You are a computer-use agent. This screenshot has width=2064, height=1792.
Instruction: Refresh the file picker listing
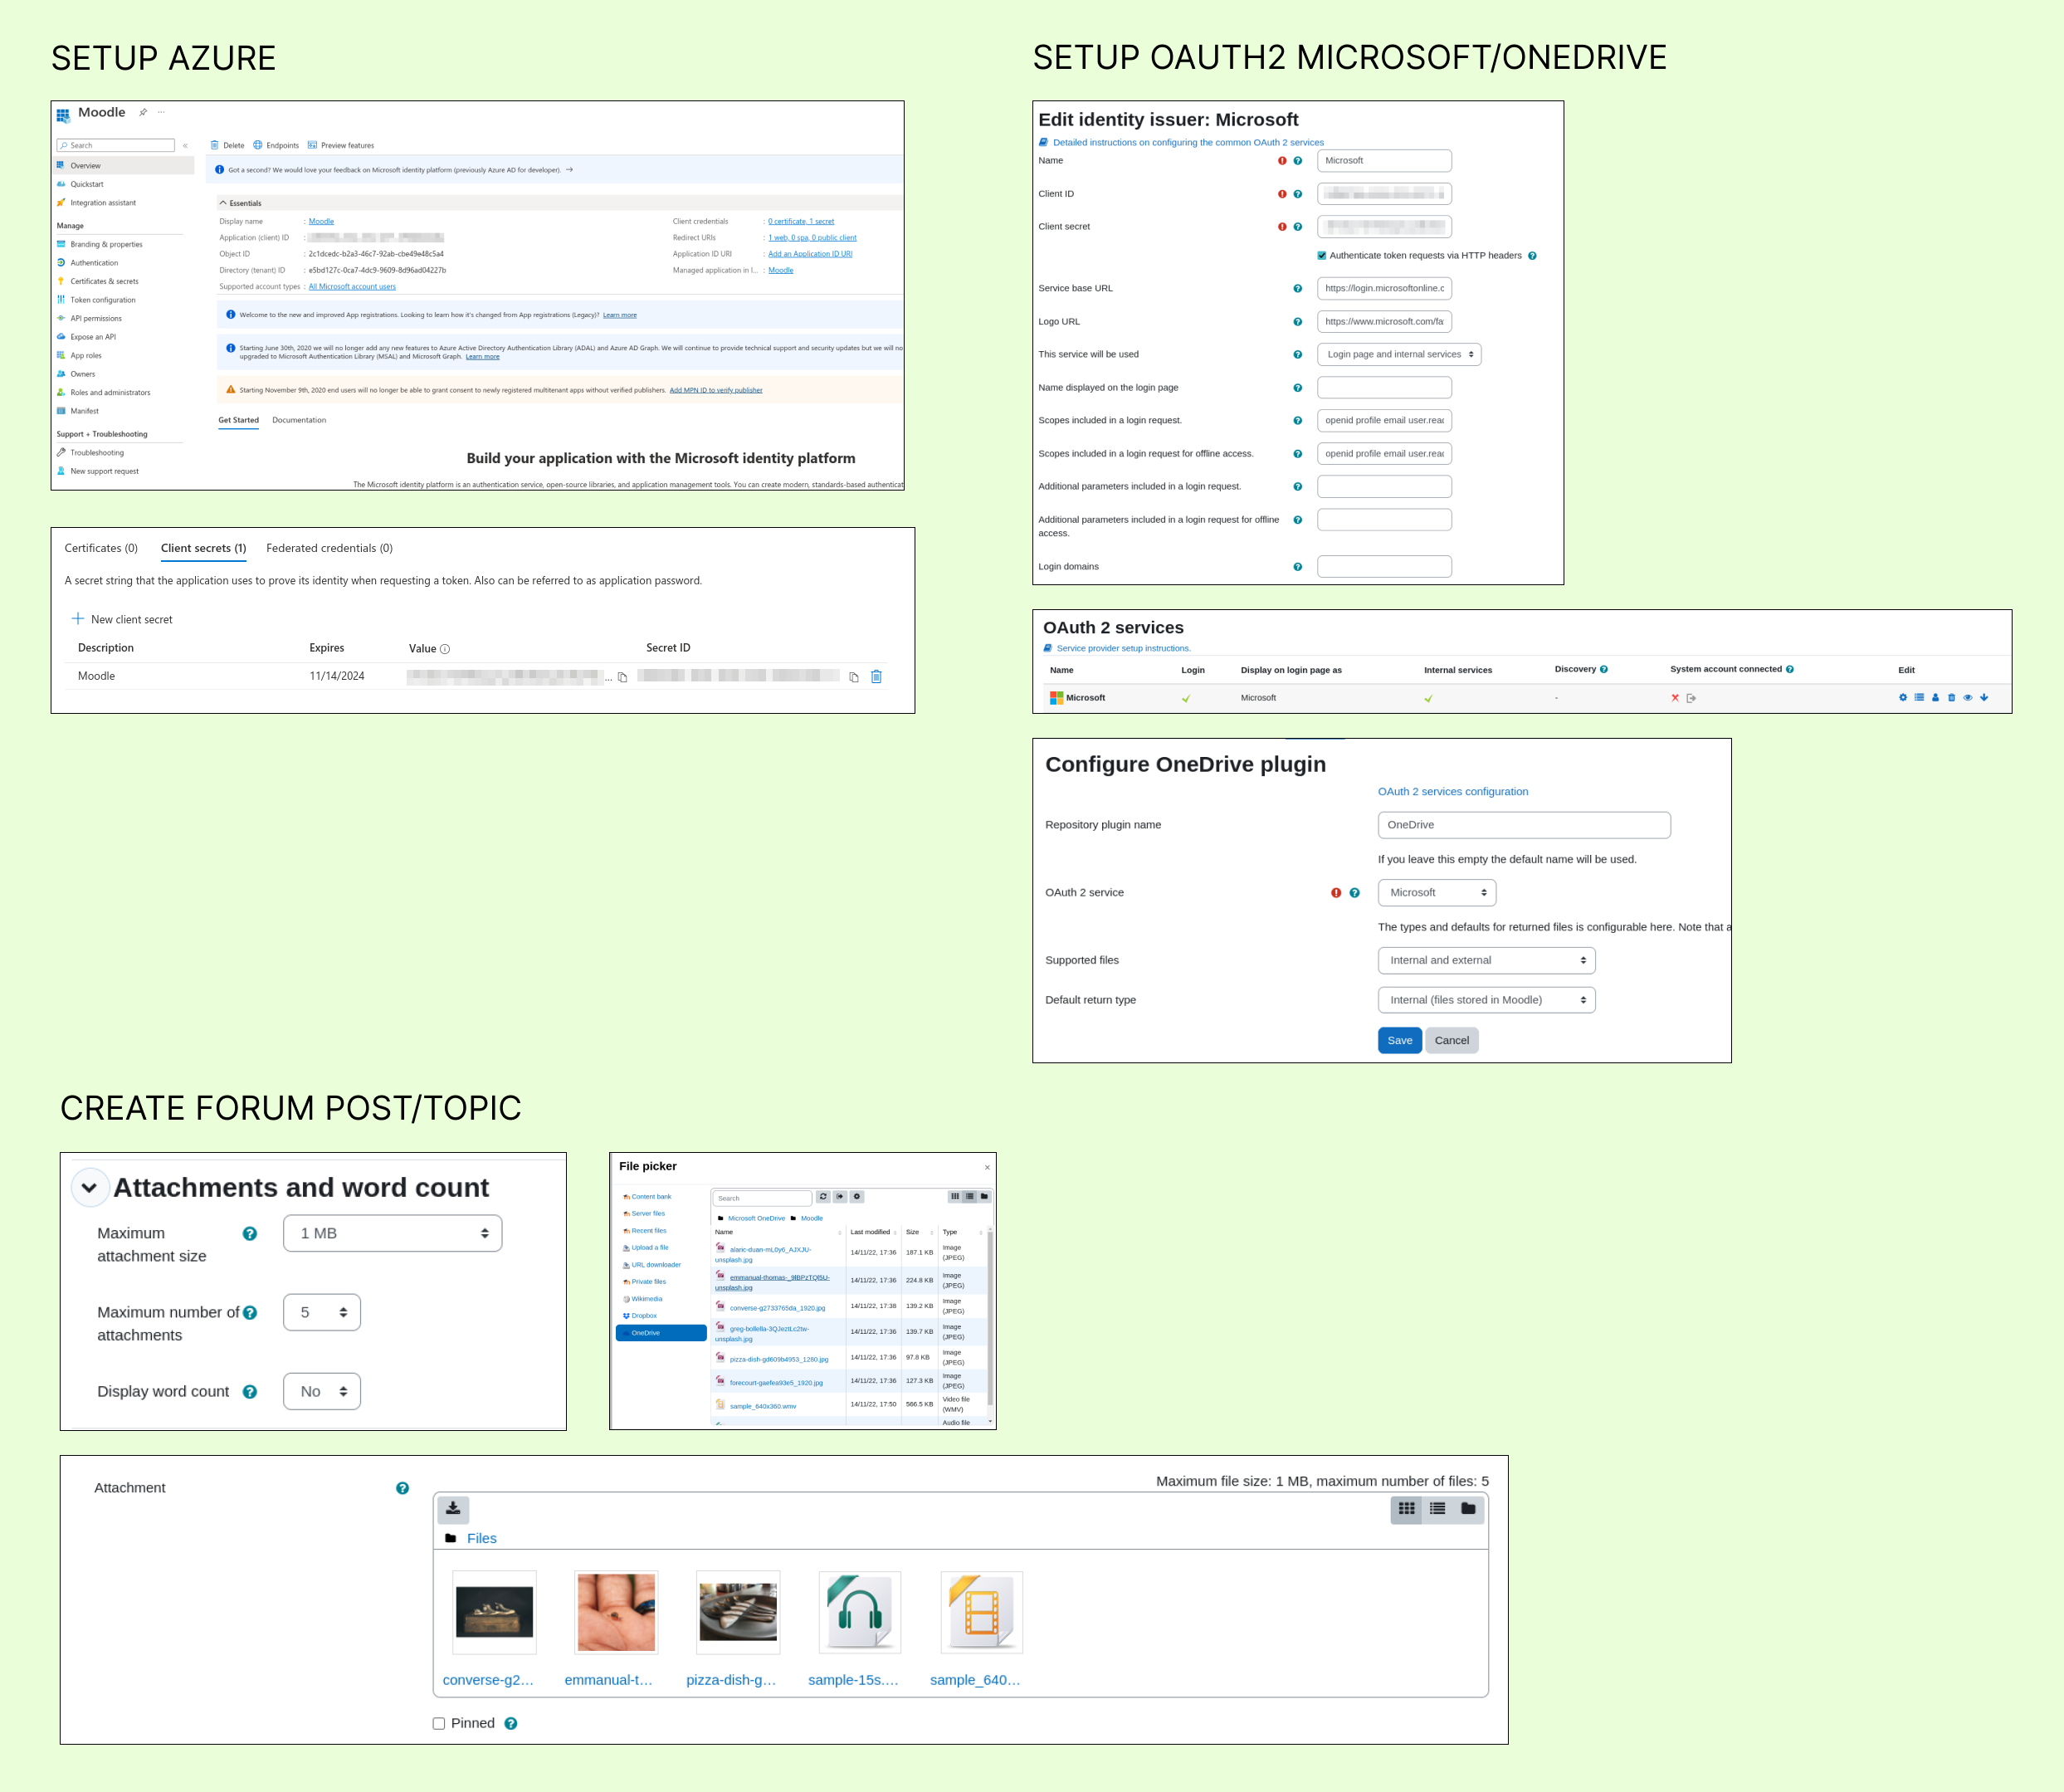[823, 1196]
